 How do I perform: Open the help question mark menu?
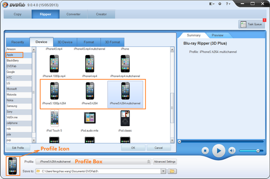[x=228, y=4]
